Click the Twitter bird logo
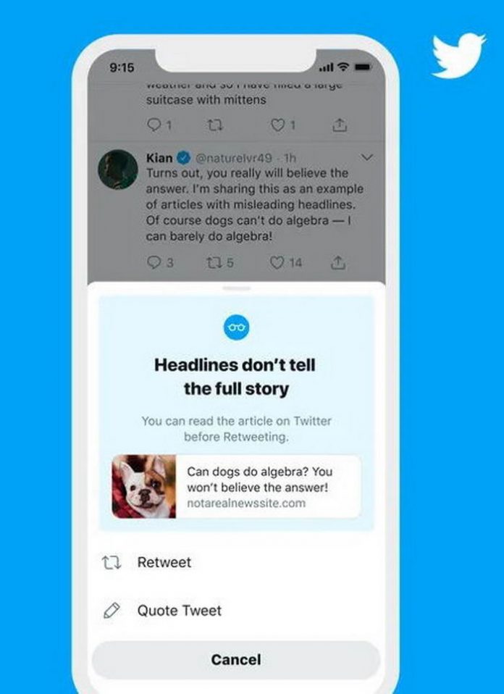 (458, 57)
